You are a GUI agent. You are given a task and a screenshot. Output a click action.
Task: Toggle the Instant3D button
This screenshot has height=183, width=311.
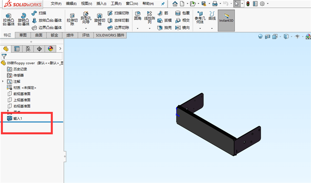coord(226,20)
